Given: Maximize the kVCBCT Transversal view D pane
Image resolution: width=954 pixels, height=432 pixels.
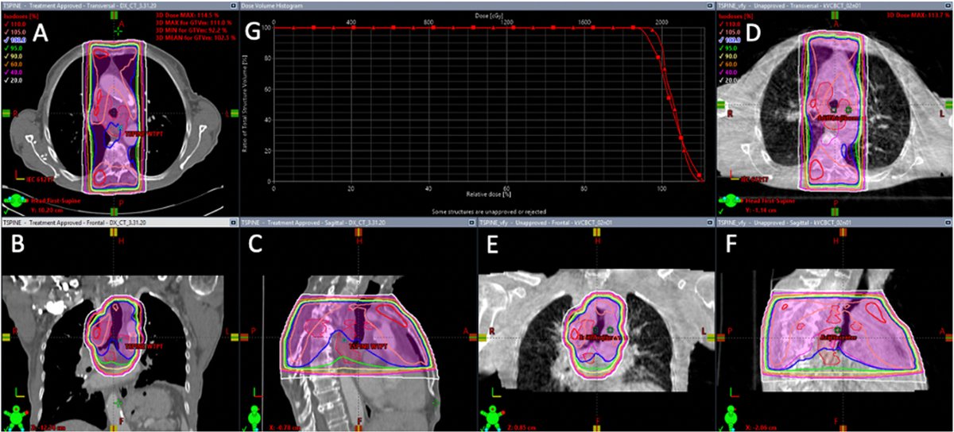Looking at the screenshot, I should click(x=949, y=5).
